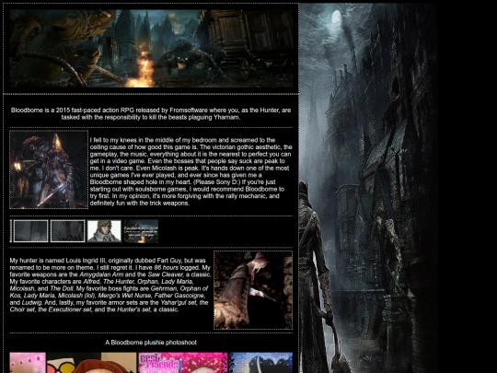Click the pink plushie photo thumbnail

[28, 363]
